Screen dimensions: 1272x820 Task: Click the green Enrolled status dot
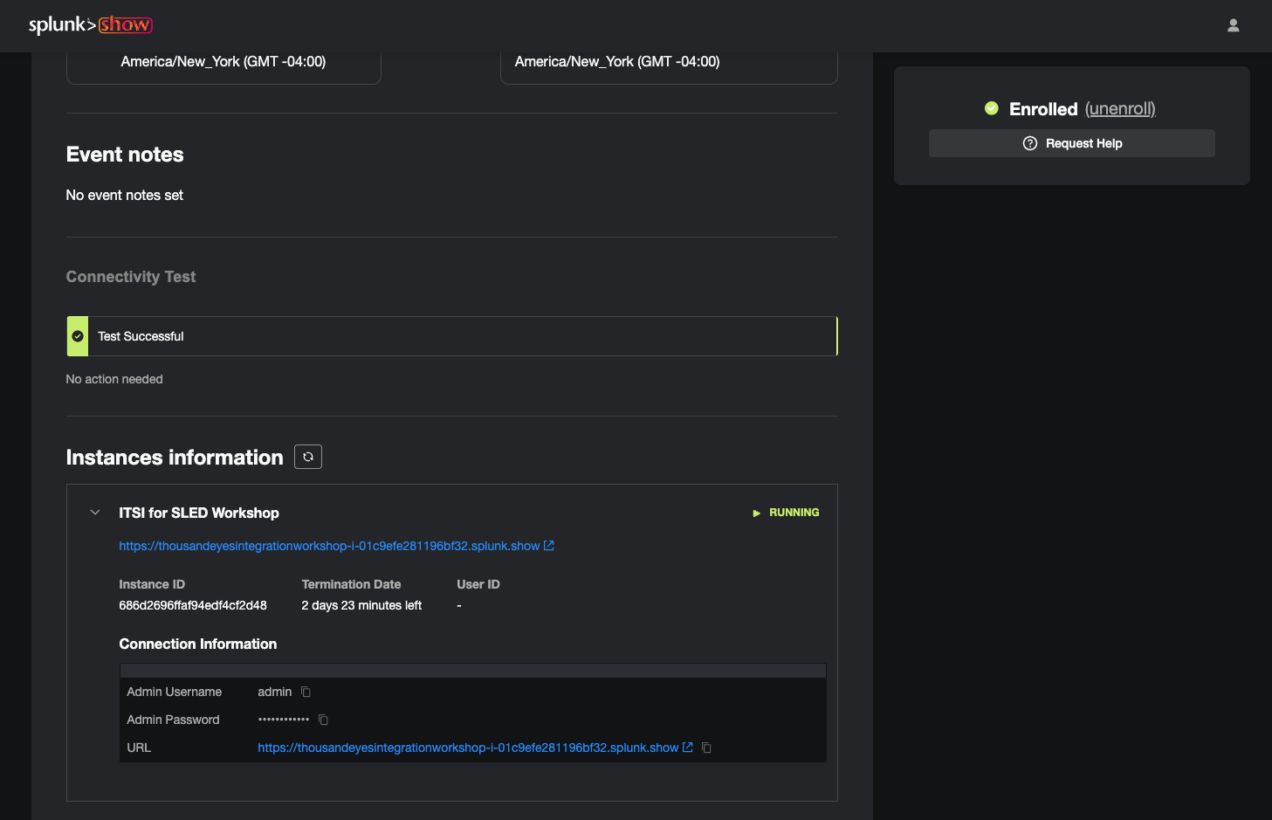pos(992,108)
